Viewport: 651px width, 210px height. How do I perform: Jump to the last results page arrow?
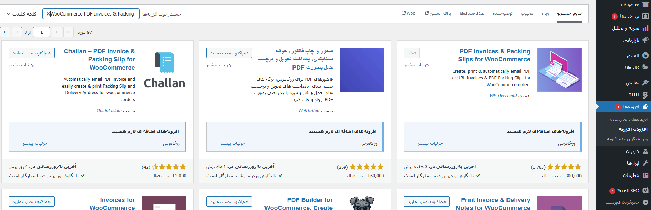point(5,32)
